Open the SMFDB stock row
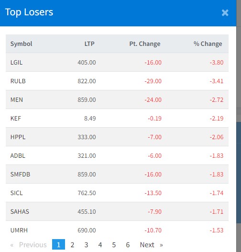This screenshot has height=252, width=241. pos(117,174)
